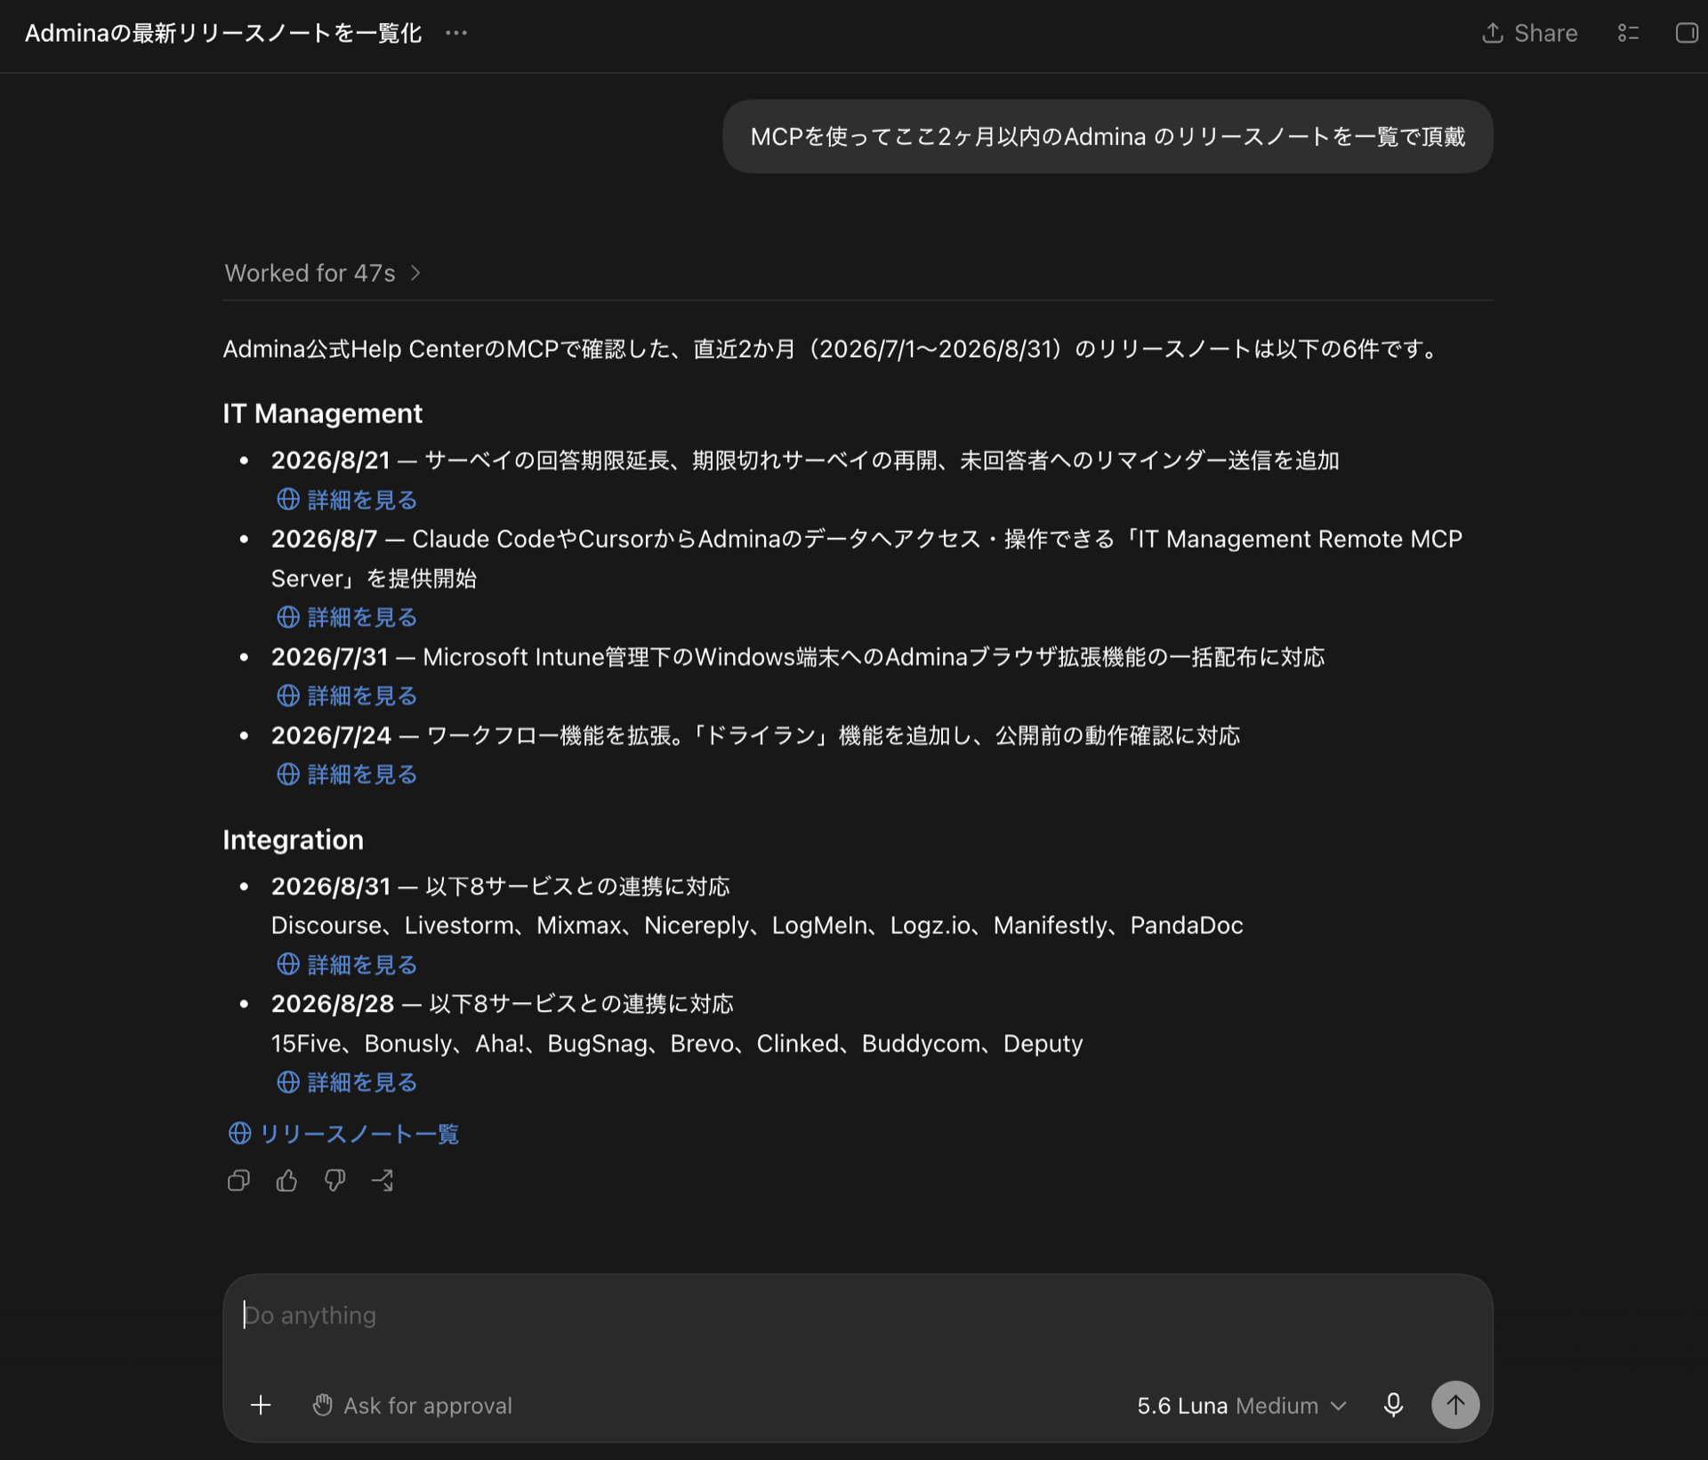Click the Integration heading
The height and width of the screenshot is (1460, 1708).
293,839
